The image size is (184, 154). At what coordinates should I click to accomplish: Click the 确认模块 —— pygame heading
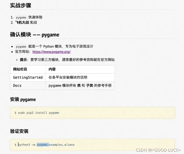click(35, 35)
